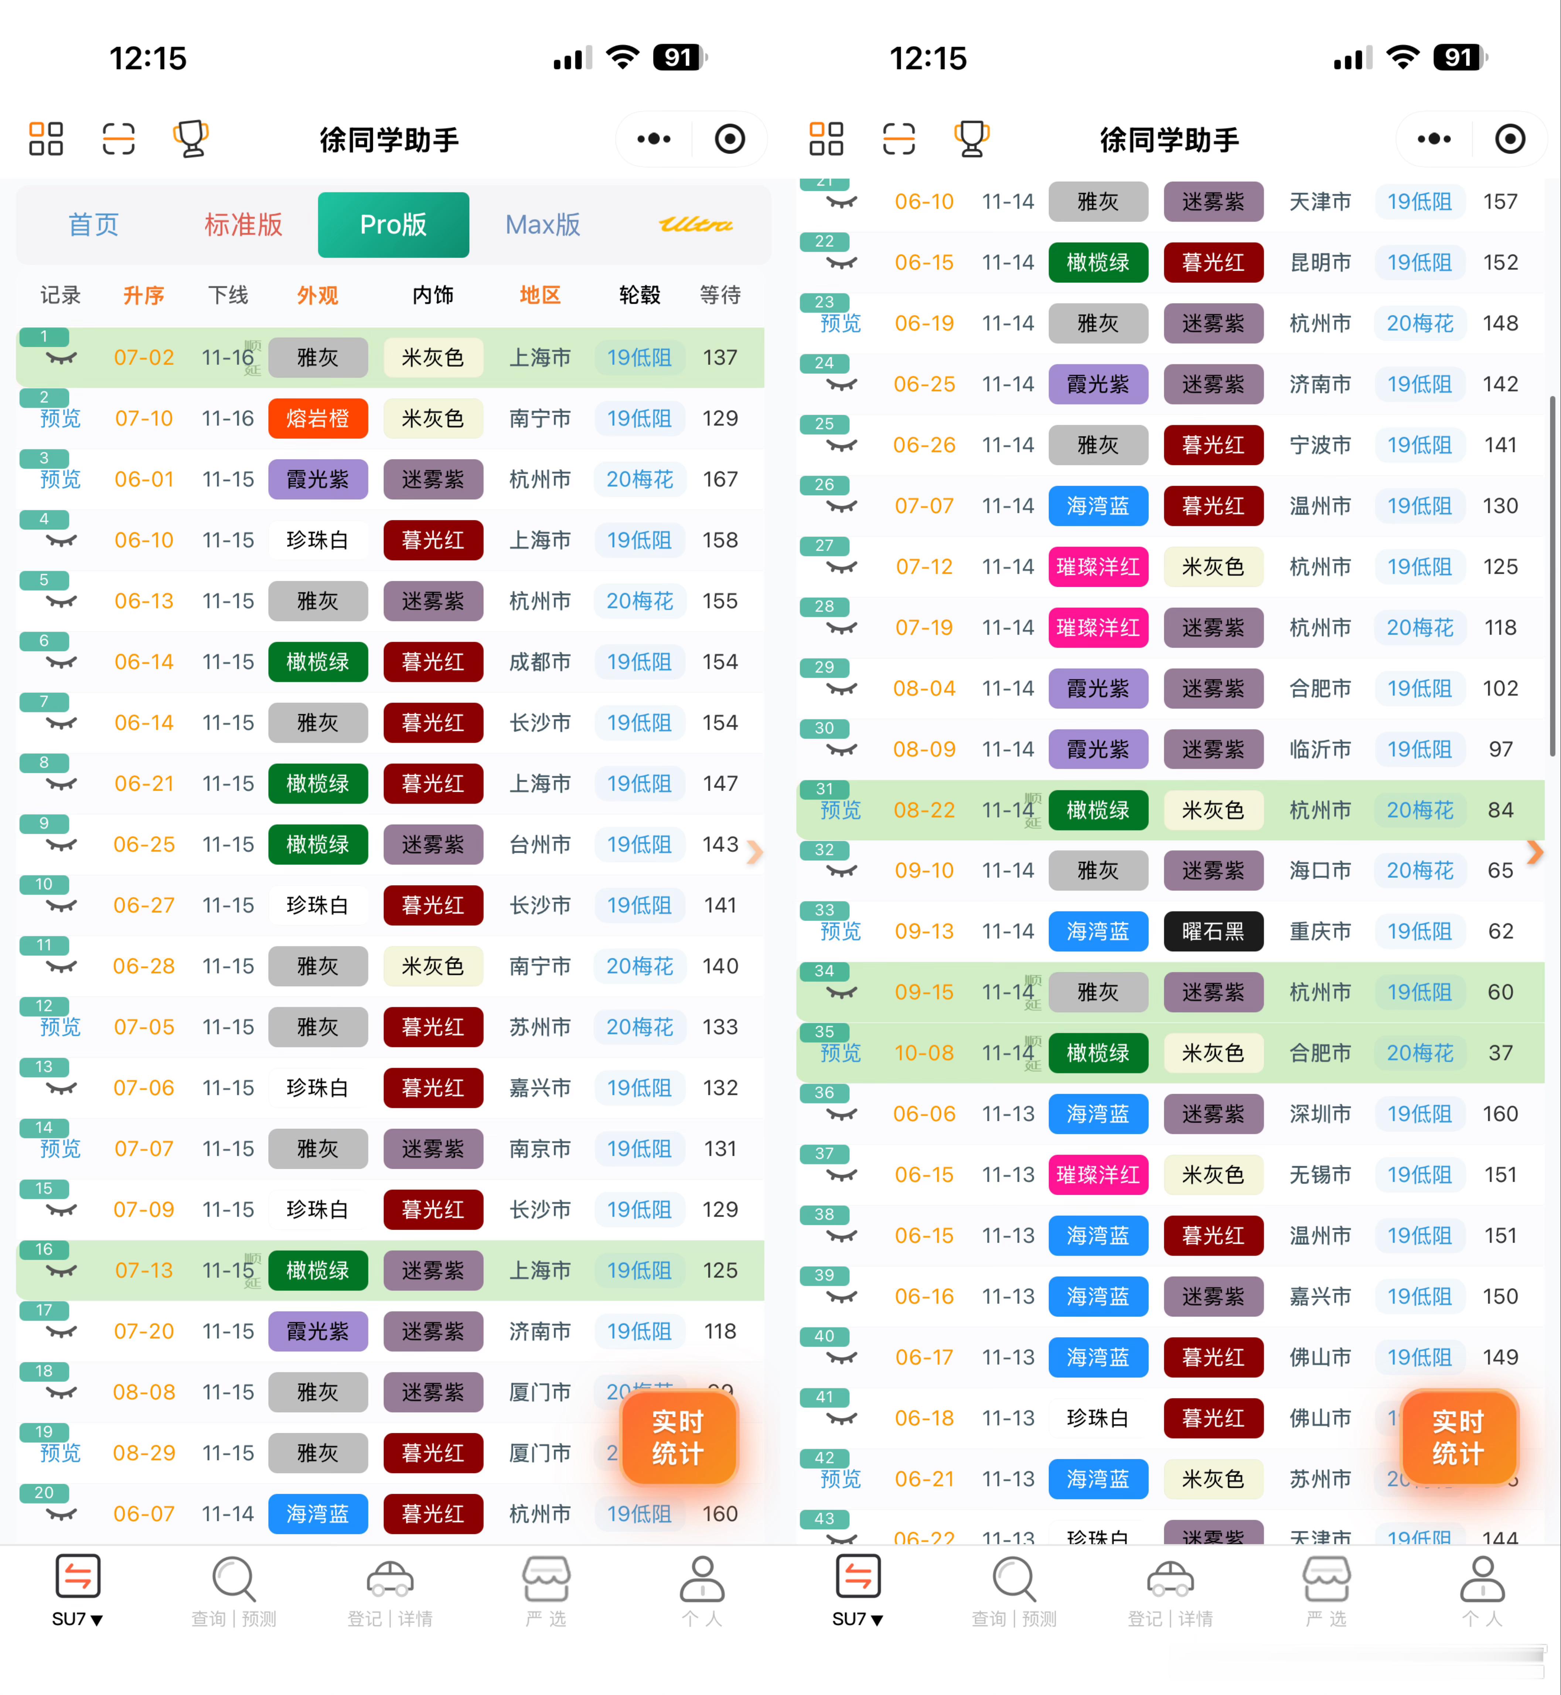Switch to the Max版 tab
Screen dimensions: 1561x1695
[x=543, y=225]
